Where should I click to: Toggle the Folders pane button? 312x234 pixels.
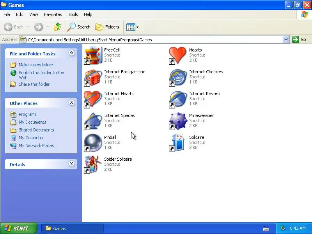(x=107, y=27)
